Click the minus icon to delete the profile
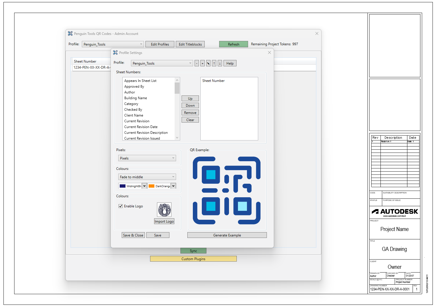 pyautogui.click(x=197, y=63)
